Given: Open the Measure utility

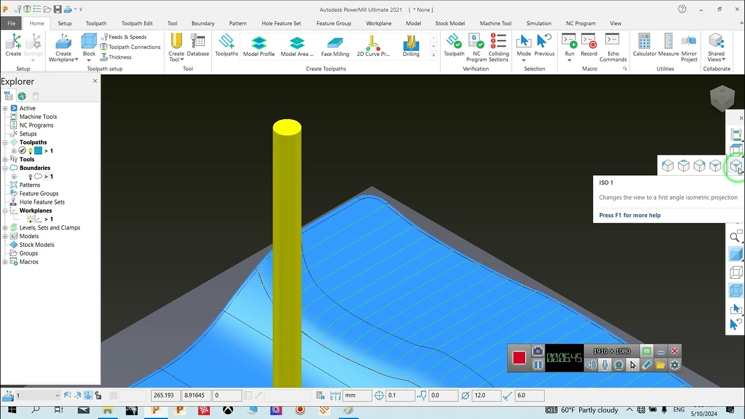Looking at the screenshot, I should click(x=668, y=45).
